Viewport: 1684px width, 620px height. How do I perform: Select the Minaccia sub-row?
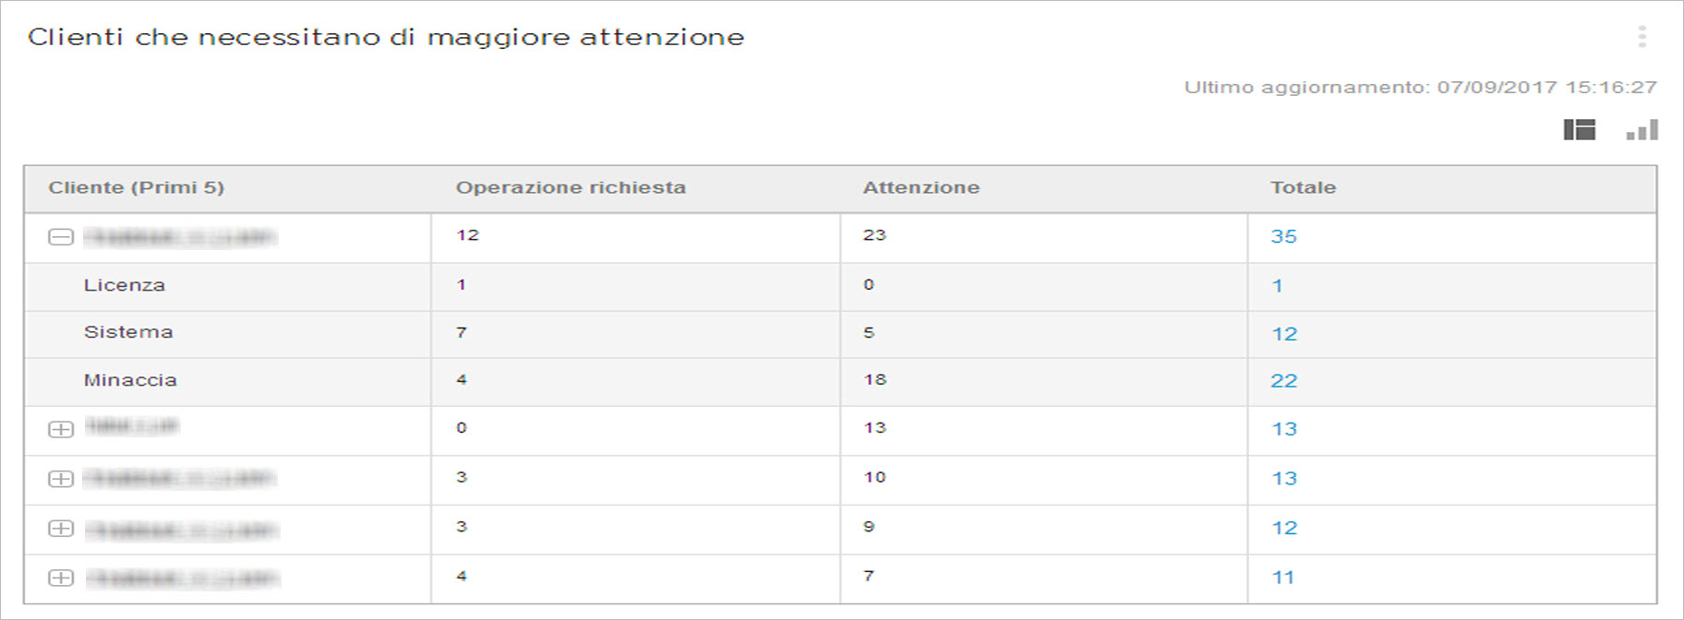coord(130,380)
